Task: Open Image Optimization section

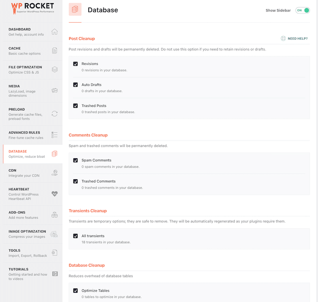Action: 33,234
